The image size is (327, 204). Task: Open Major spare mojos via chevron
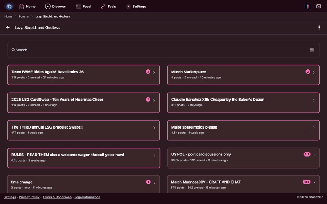coord(314,128)
